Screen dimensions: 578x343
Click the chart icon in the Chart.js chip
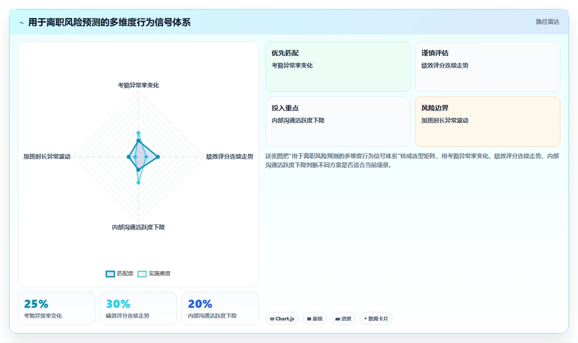pos(272,319)
